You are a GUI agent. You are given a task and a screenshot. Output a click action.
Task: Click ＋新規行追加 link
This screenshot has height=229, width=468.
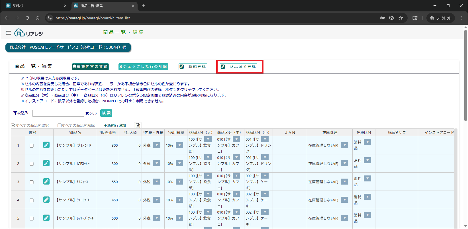tap(115, 125)
